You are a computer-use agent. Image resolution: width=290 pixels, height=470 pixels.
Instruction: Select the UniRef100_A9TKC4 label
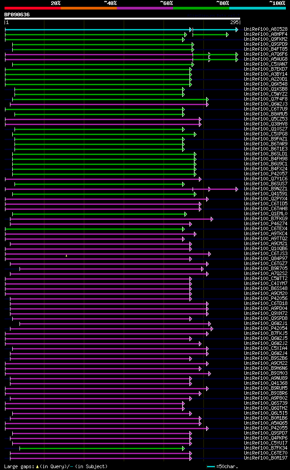(266, 233)
